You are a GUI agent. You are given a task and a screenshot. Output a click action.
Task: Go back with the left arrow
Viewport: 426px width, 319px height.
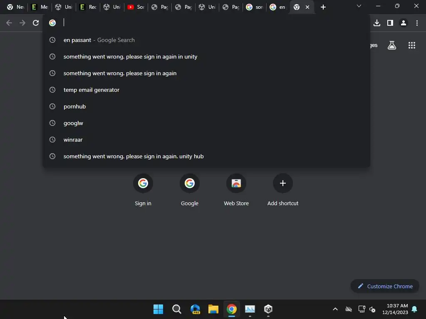pos(9,23)
